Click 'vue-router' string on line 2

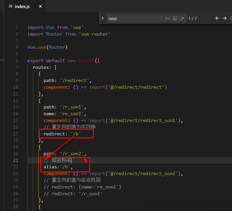(95, 34)
